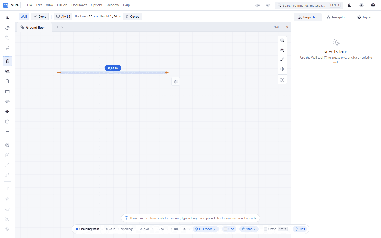Choose the dark roof slab tool
Image resolution: width=381 pixels, height=238 pixels.
(x=7, y=112)
